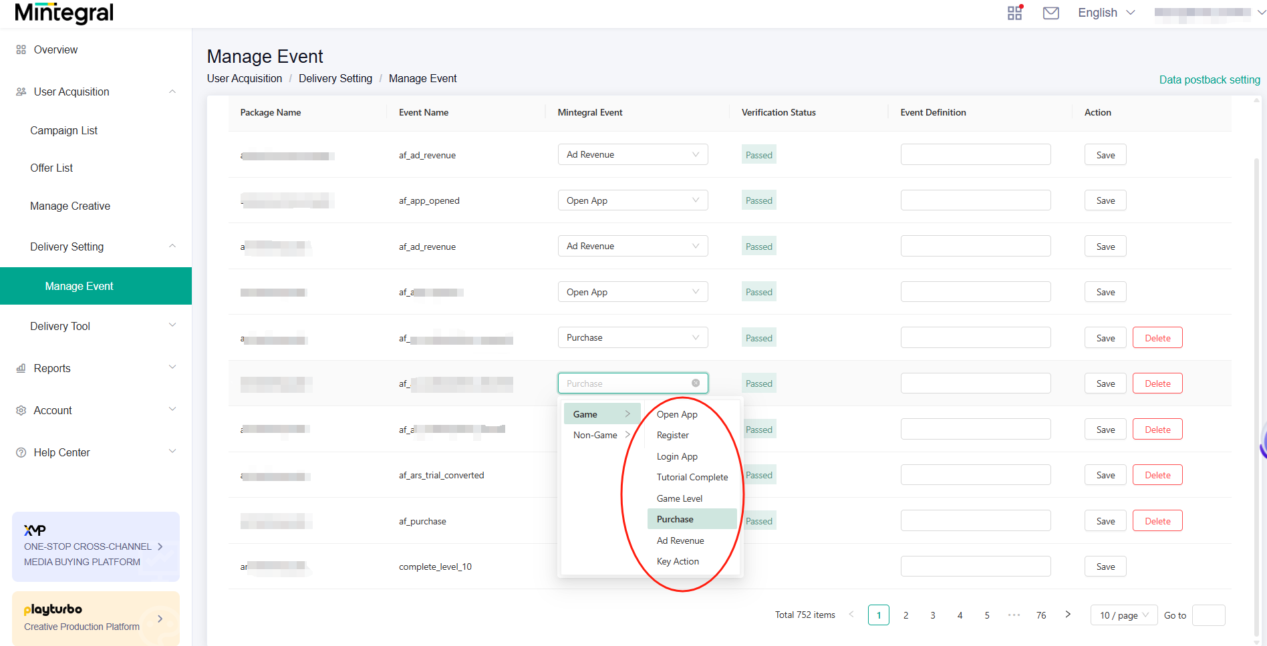Collapse the User Acquisition sidebar section
The image size is (1267, 646).
(x=172, y=92)
